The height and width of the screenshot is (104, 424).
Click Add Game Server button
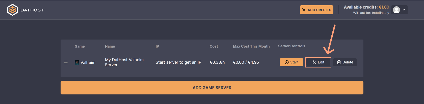point(212,88)
